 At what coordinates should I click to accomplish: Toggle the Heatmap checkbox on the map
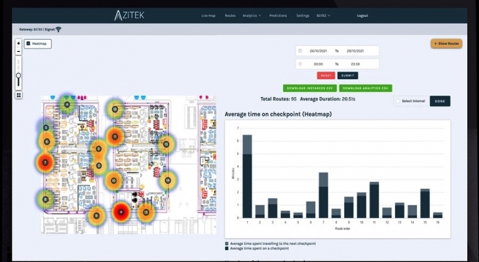point(28,44)
